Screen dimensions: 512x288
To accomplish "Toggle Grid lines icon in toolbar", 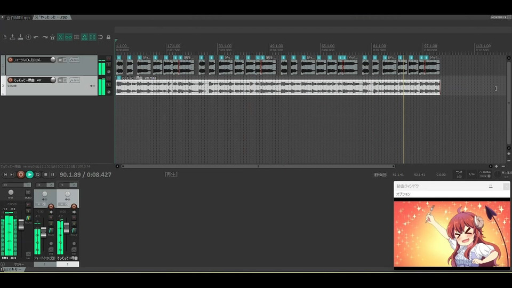I will click(x=93, y=37).
